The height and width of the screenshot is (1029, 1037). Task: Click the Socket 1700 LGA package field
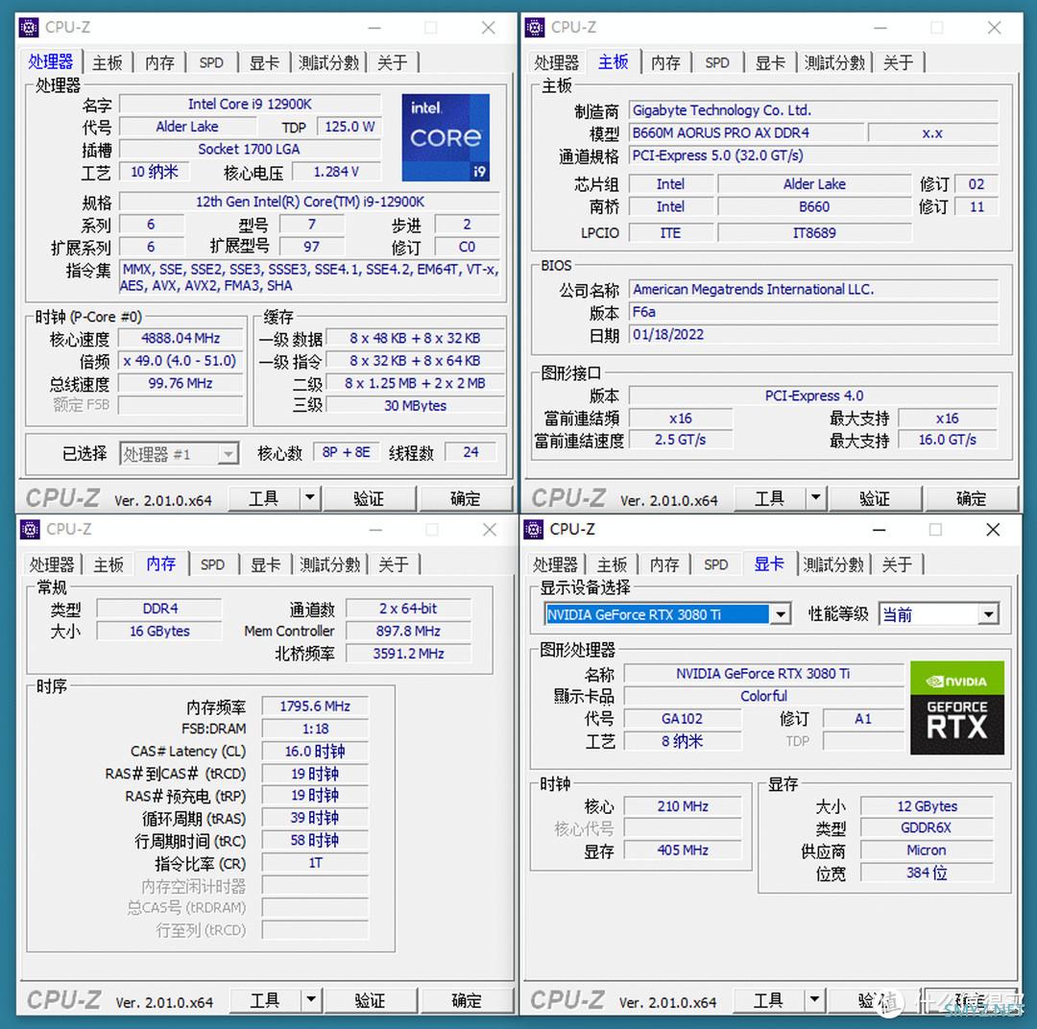pyautogui.click(x=250, y=149)
